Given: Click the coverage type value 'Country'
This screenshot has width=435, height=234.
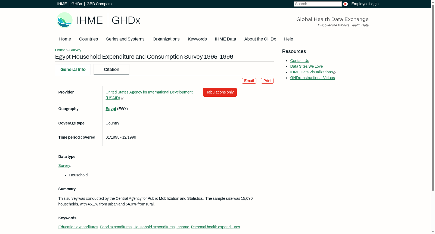Looking at the screenshot, I should [112, 123].
